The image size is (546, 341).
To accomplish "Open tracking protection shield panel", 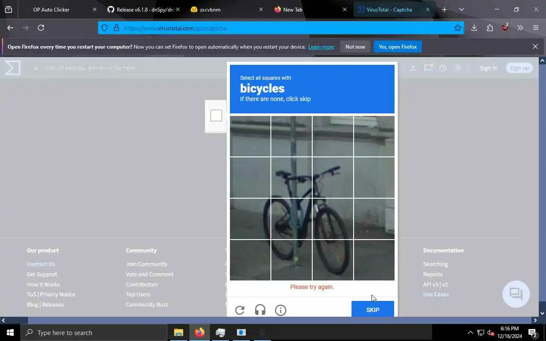I will coord(105,28).
